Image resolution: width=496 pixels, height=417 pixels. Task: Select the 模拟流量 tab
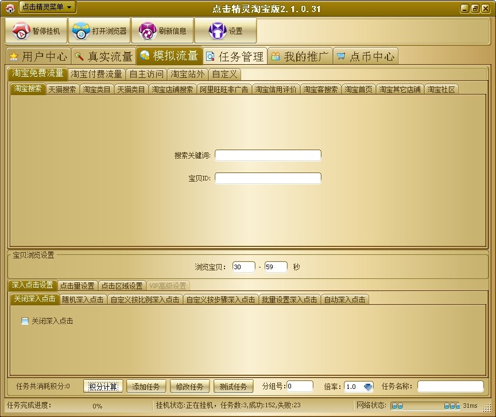(x=169, y=56)
